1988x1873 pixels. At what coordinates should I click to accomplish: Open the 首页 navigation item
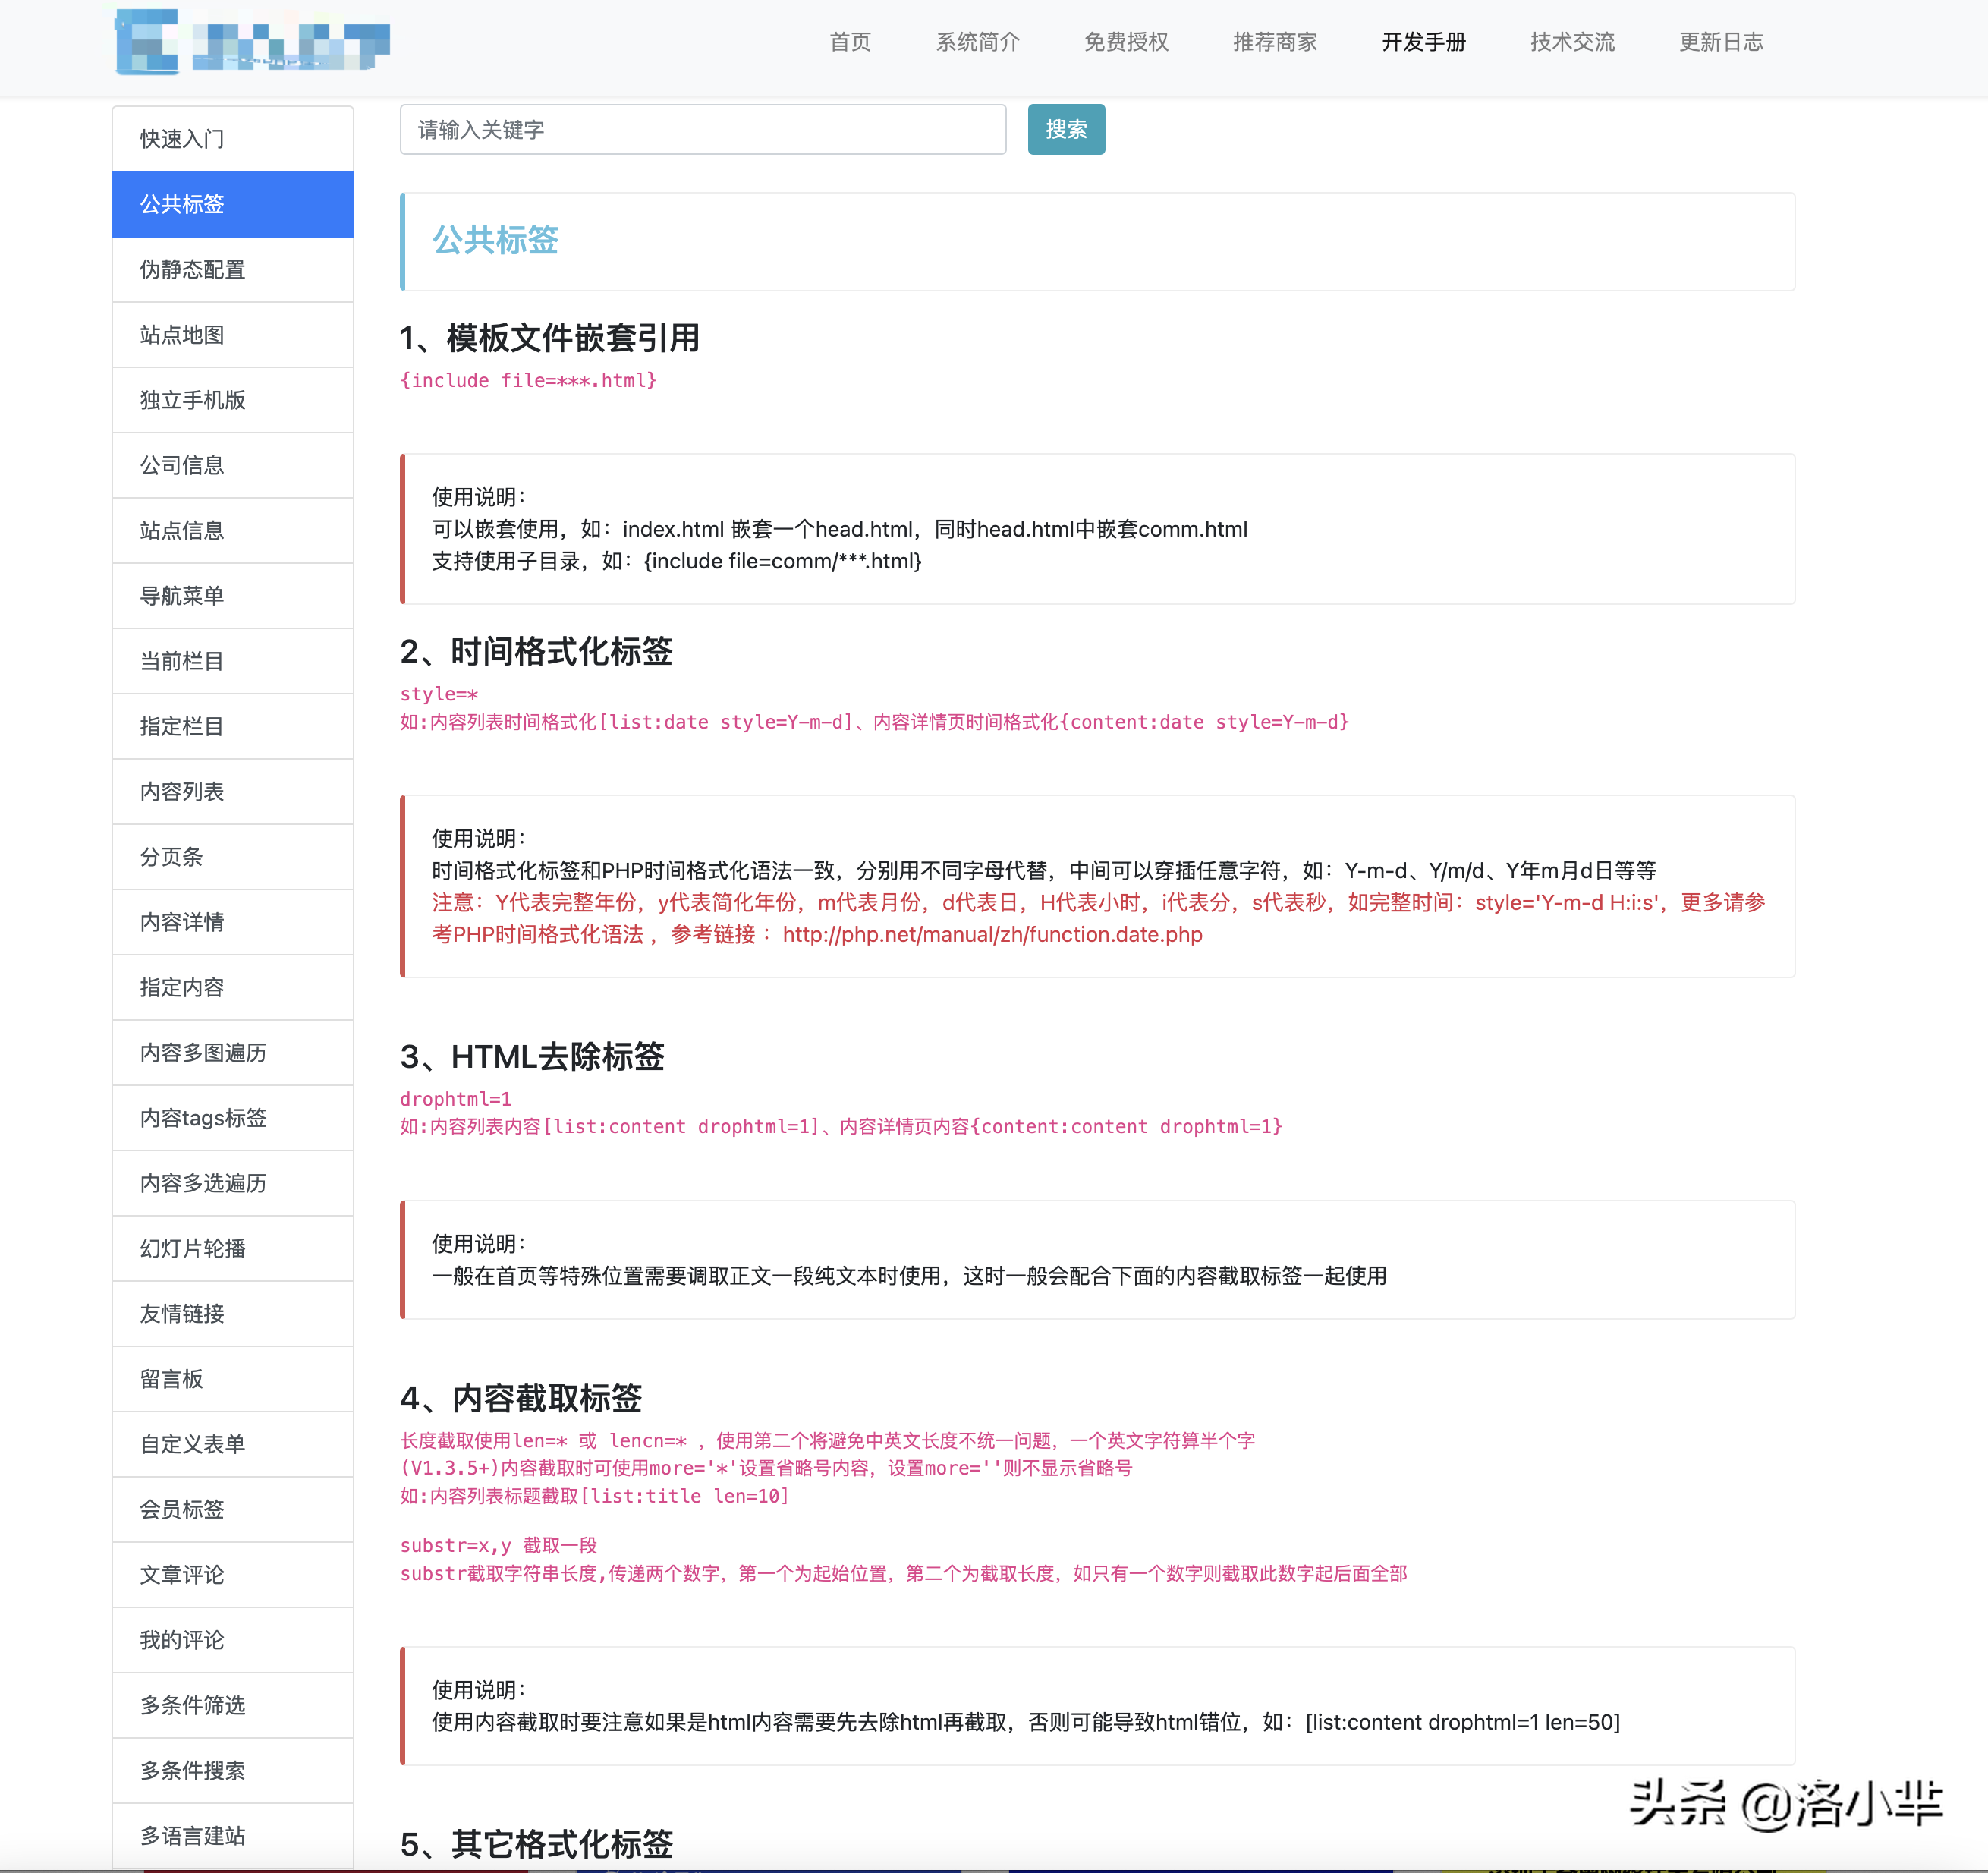pyautogui.click(x=850, y=42)
